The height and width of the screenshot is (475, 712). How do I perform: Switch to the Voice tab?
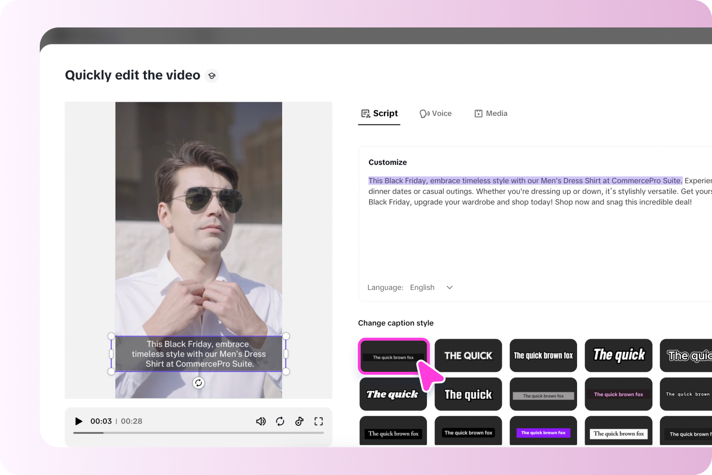point(435,113)
